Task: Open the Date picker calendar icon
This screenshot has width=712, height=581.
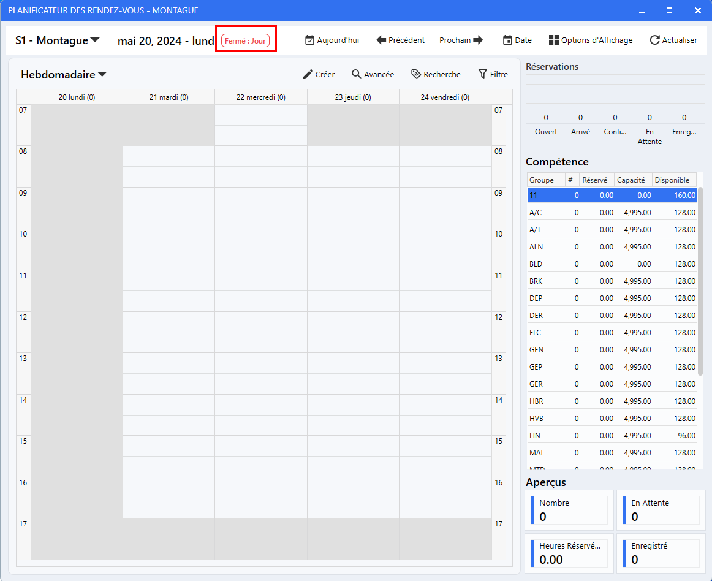Action: [x=507, y=40]
